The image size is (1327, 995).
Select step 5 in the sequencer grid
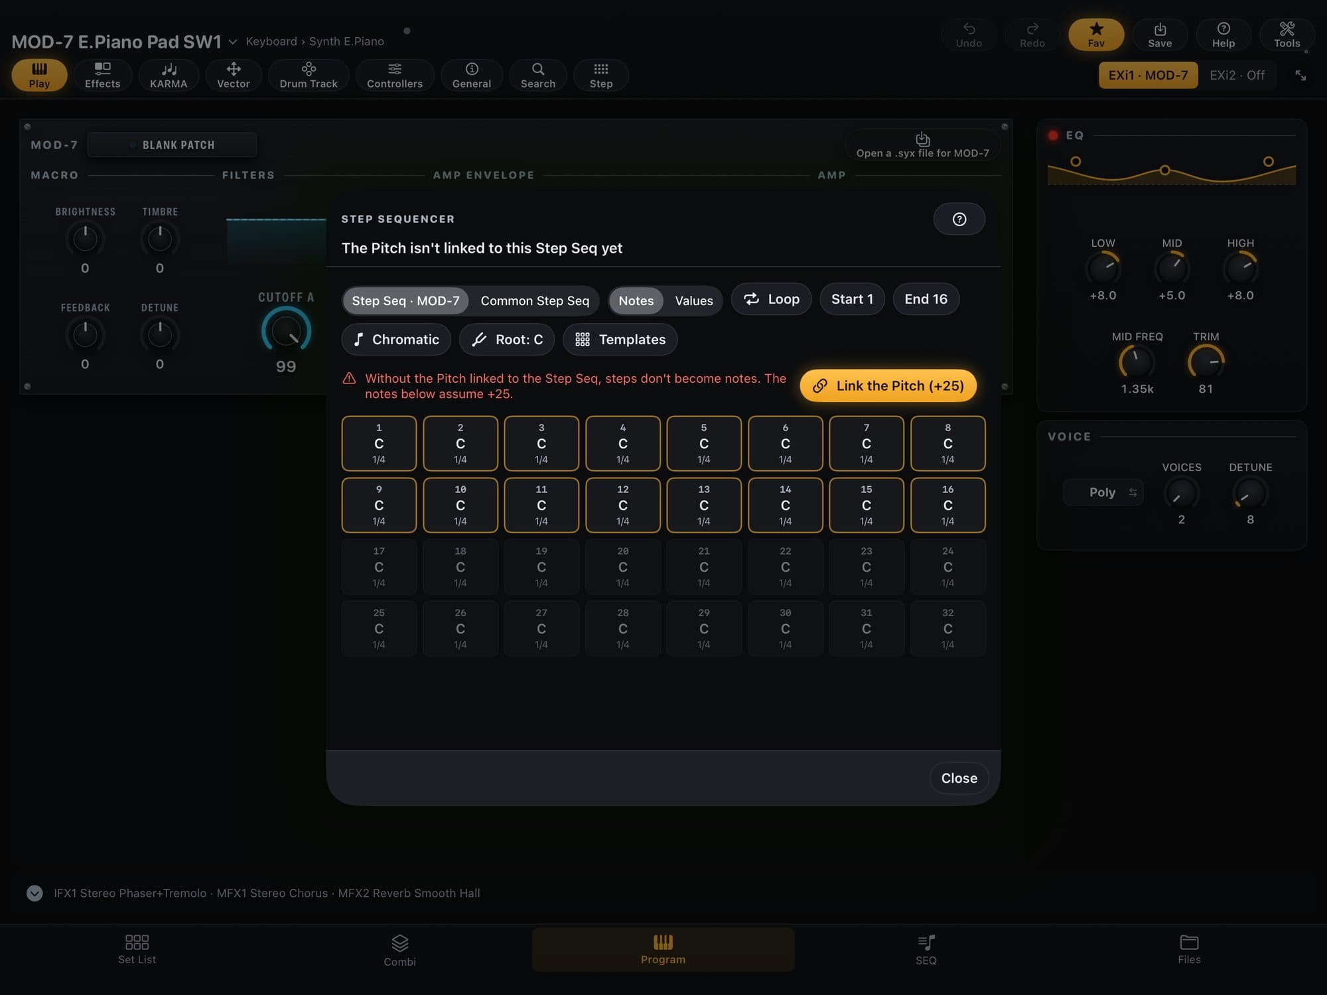tap(704, 443)
